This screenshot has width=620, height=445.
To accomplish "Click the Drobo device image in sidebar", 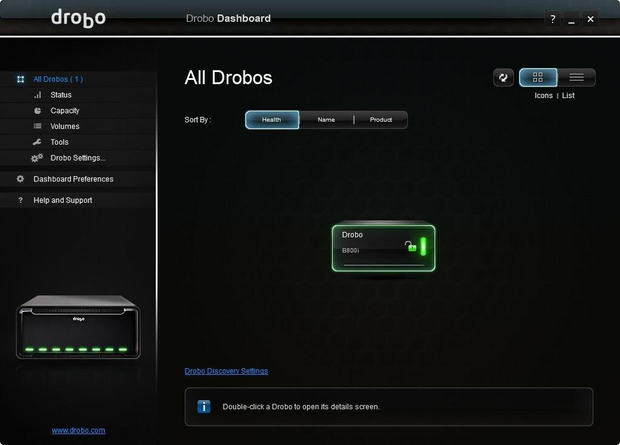I will (x=78, y=328).
